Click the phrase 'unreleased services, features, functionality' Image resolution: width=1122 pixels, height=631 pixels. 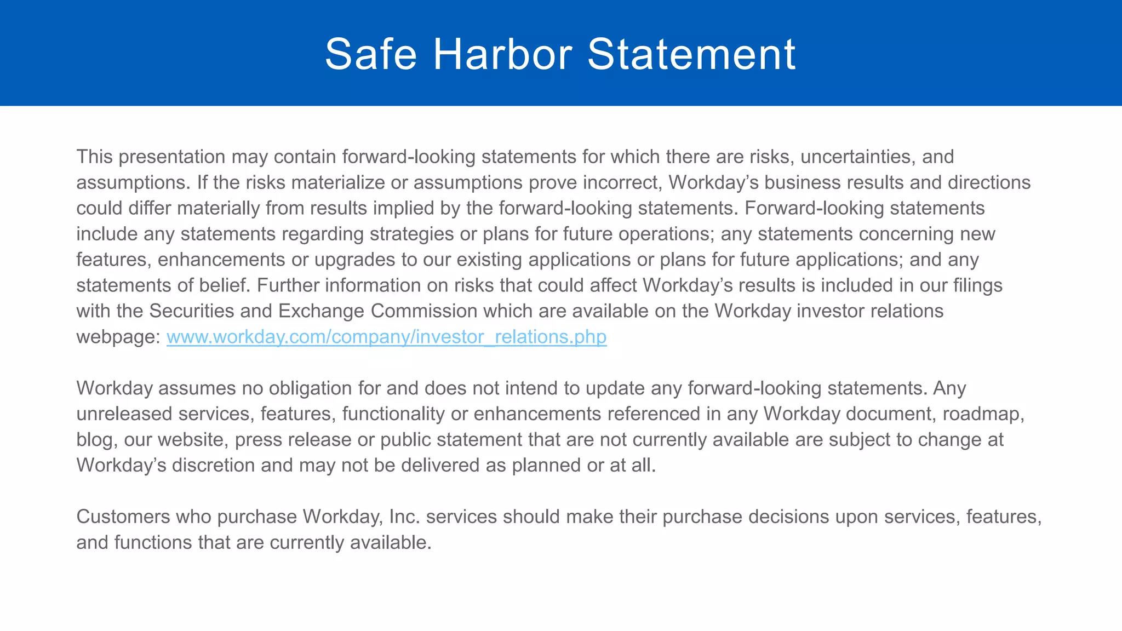[260, 414]
